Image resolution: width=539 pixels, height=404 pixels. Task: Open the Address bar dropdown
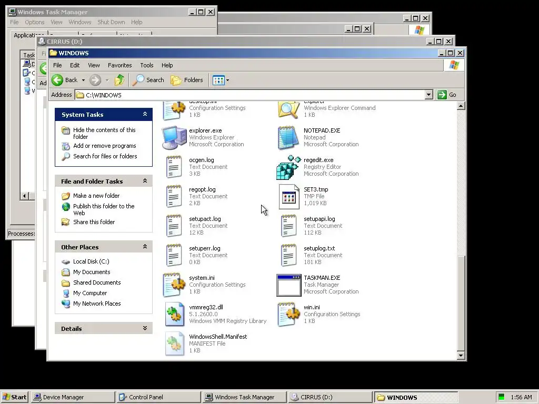(428, 95)
